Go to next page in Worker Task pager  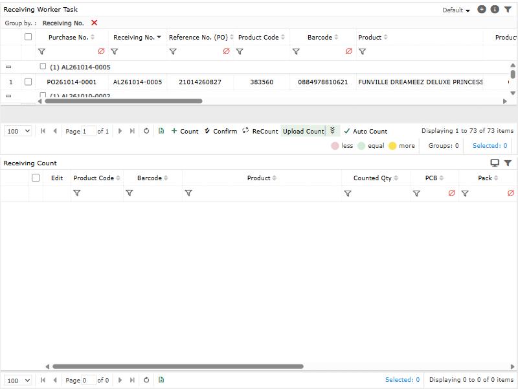(120, 131)
